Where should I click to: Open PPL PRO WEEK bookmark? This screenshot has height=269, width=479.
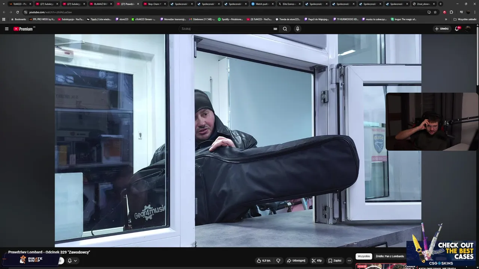[x=42, y=19]
